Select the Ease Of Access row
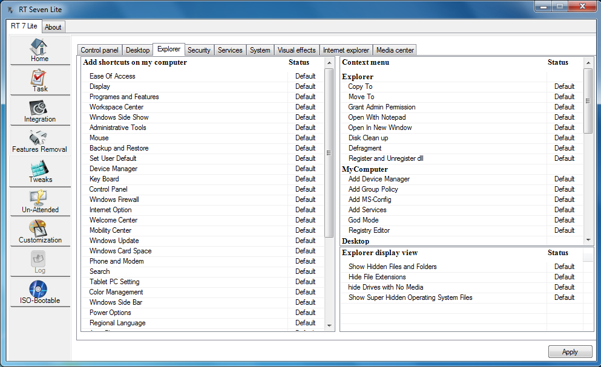The width and height of the screenshot is (601, 367). tap(203, 76)
